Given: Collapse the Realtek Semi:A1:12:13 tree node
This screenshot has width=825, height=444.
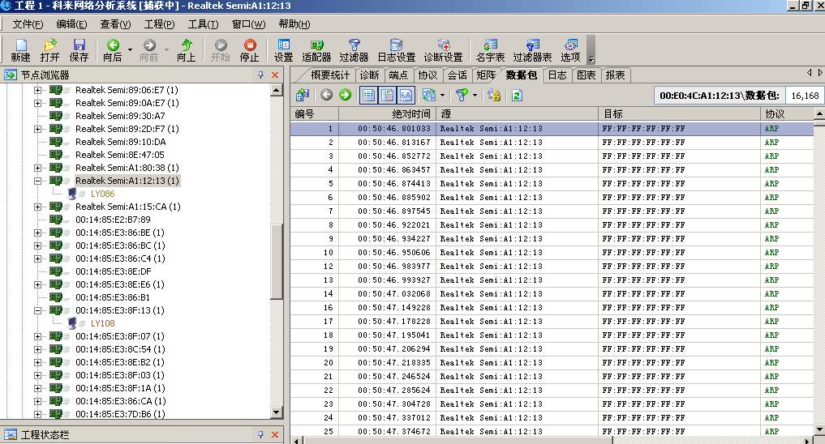Looking at the screenshot, I should pyautogui.click(x=37, y=181).
